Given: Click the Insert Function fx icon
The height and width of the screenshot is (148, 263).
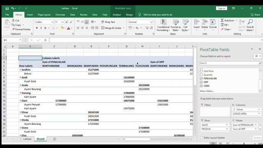Looking at the screenshot, I should pyautogui.click(x=45, y=40).
